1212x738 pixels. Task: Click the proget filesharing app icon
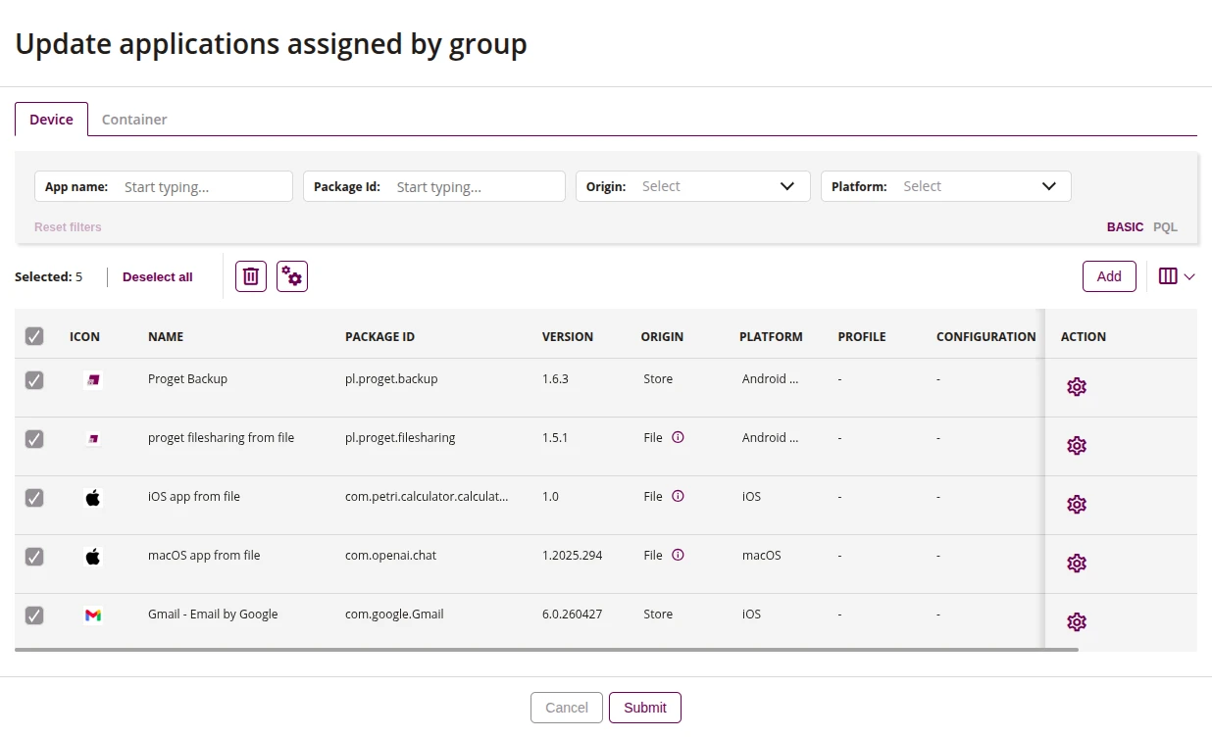(x=93, y=438)
